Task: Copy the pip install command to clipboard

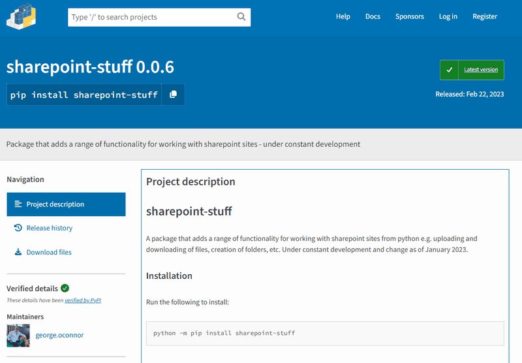Action: click(173, 95)
